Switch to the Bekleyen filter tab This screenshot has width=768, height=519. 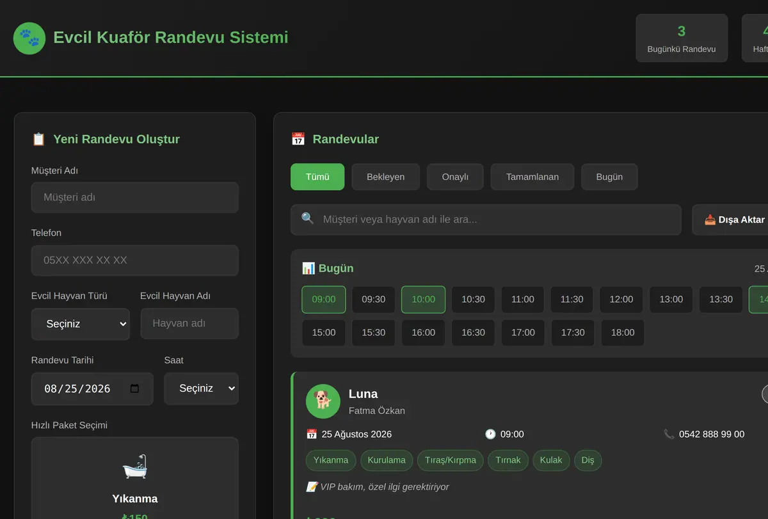pos(386,177)
